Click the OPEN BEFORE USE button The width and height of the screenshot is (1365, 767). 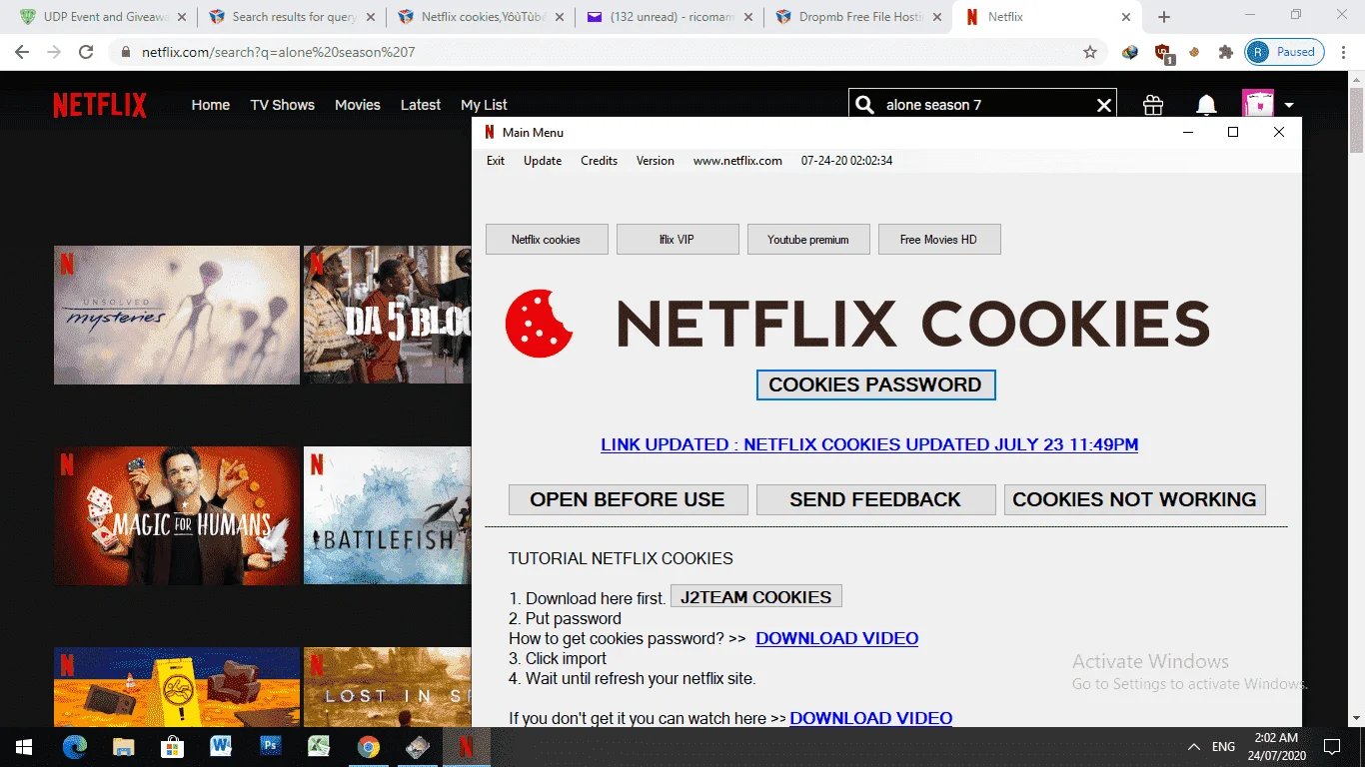(628, 499)
